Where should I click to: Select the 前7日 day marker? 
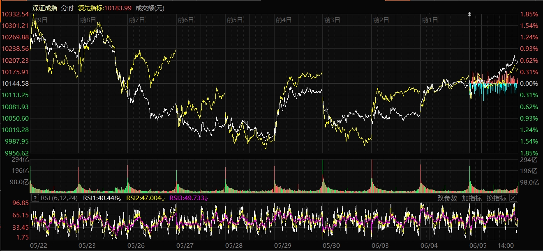coord(137,19)
